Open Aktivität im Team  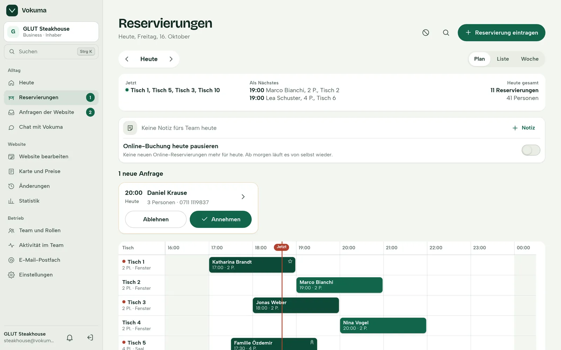pyautogui.click(x=51, y=245)
